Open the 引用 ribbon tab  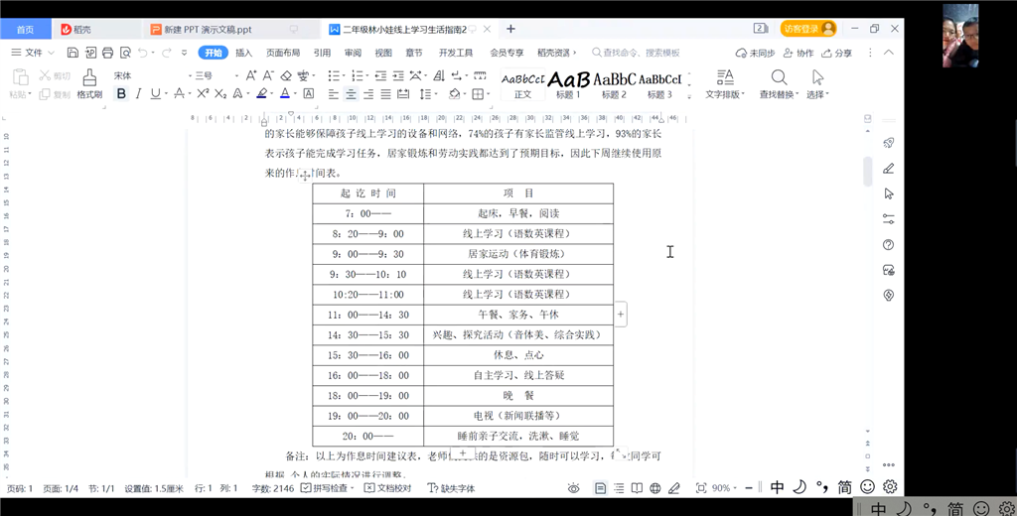(322, 53)
